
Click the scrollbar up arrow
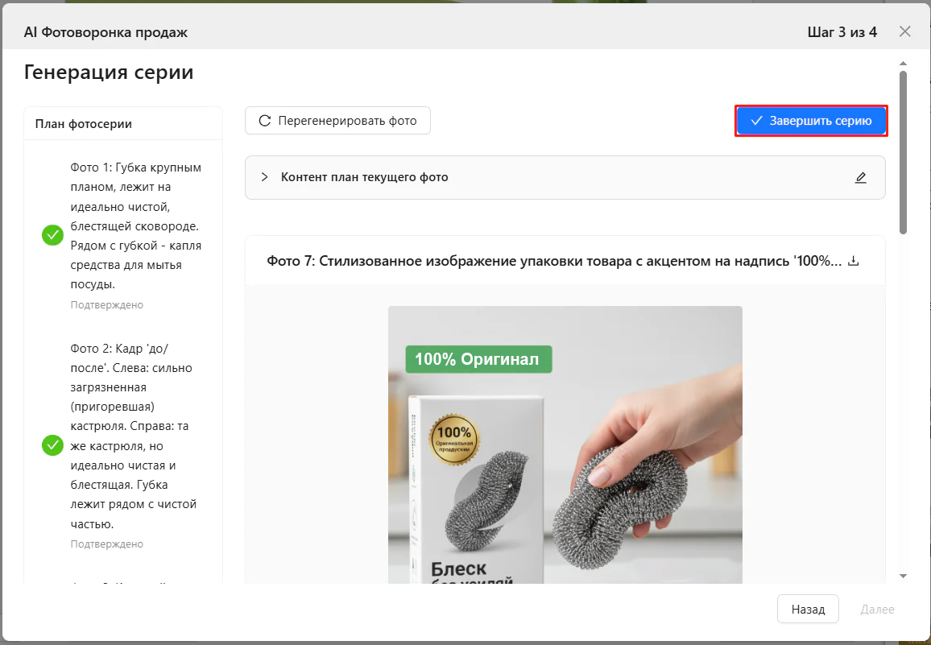903,63
